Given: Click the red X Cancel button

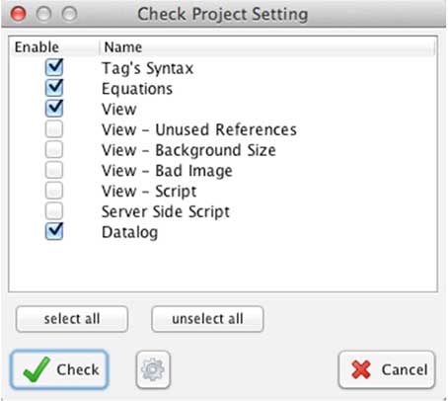Looking at the screenshot, I should pyautogui.click(x=387, y=369).
